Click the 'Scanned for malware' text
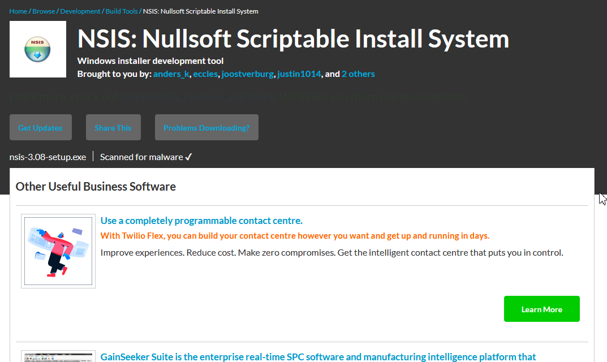The width and height of the screenshot is (607, 362). click(141, 157)
